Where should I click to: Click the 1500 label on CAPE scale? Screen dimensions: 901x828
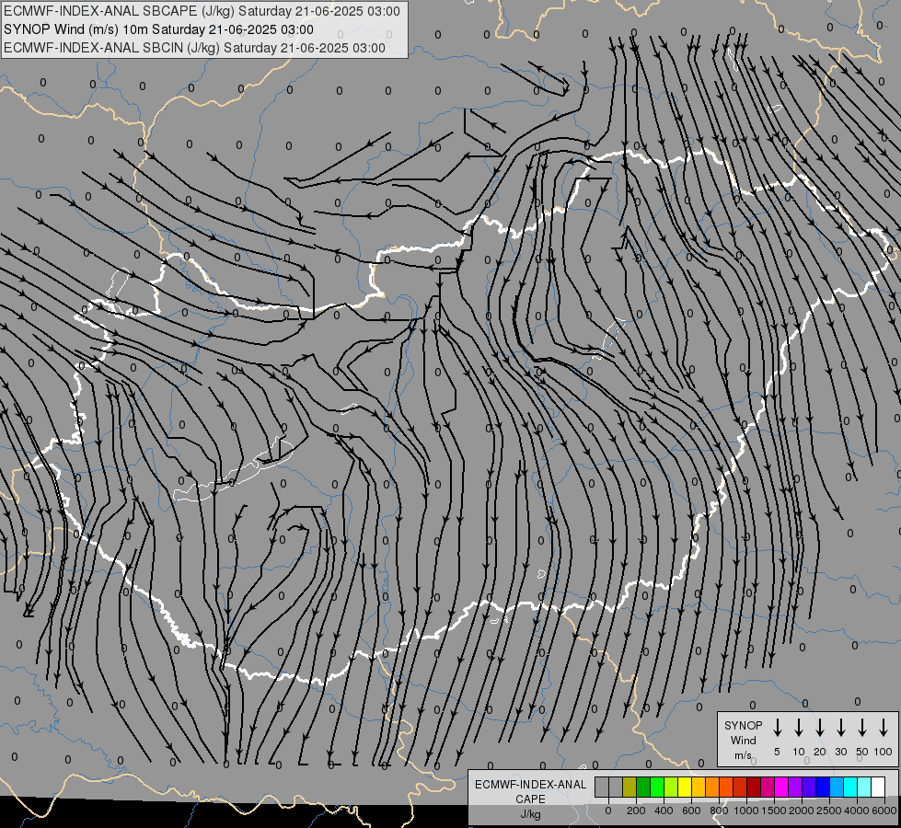pos(774,811)
